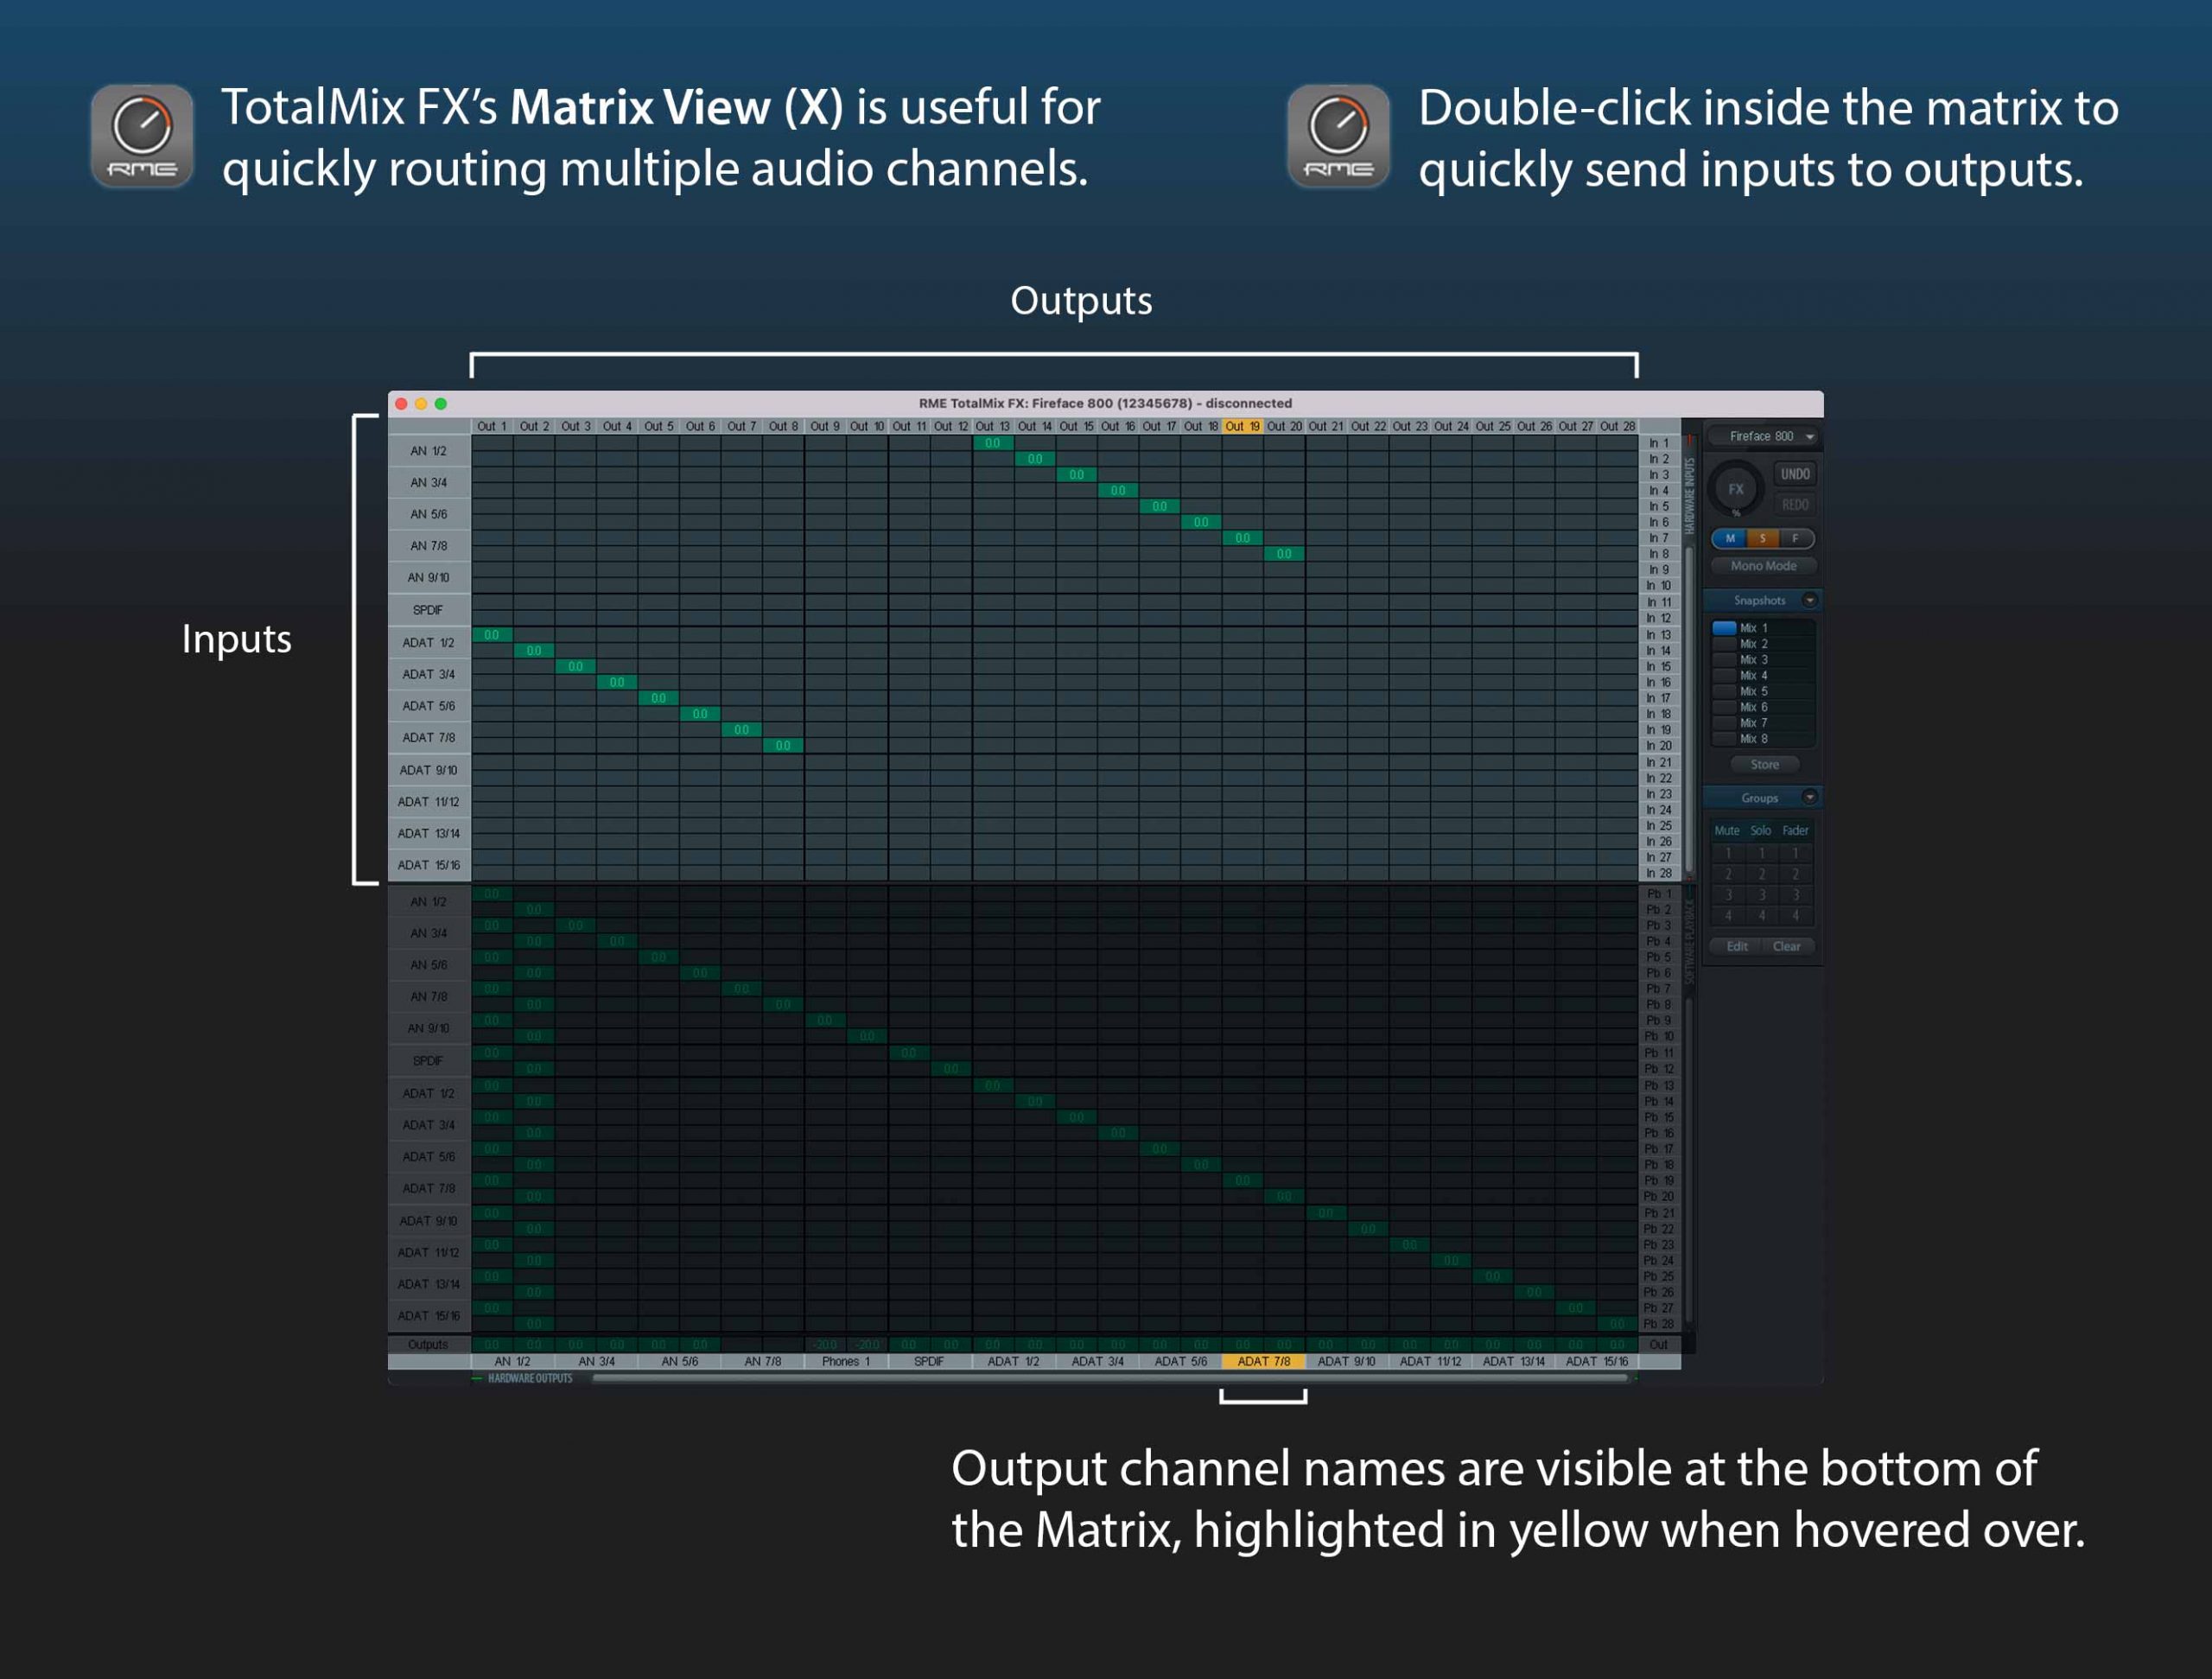Click the Pb 28 playback channel label
This screenshot has height=1679, width=2212.
(x=1659, y=1324)
